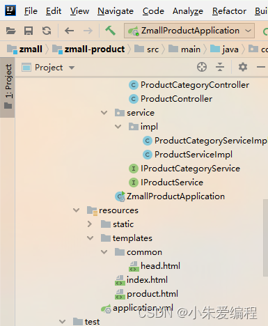Select product.html file

[x=146, y=294]
